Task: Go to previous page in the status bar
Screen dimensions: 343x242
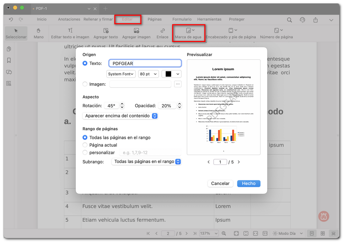Action: (156, 233)
